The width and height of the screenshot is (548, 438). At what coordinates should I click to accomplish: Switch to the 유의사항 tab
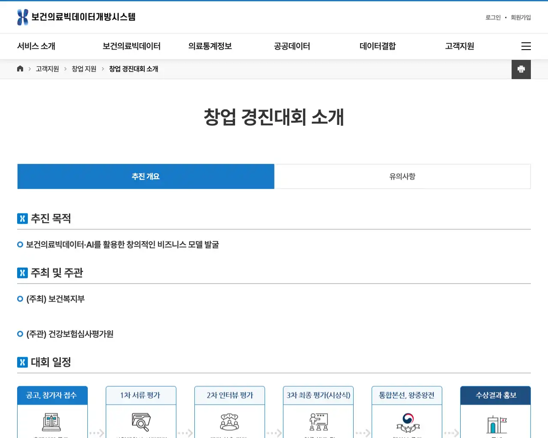click(402, 176)
